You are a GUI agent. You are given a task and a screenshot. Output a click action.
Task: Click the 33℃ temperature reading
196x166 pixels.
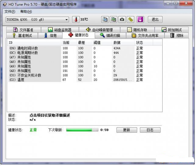pyautogui.click(x=84, y=19)
